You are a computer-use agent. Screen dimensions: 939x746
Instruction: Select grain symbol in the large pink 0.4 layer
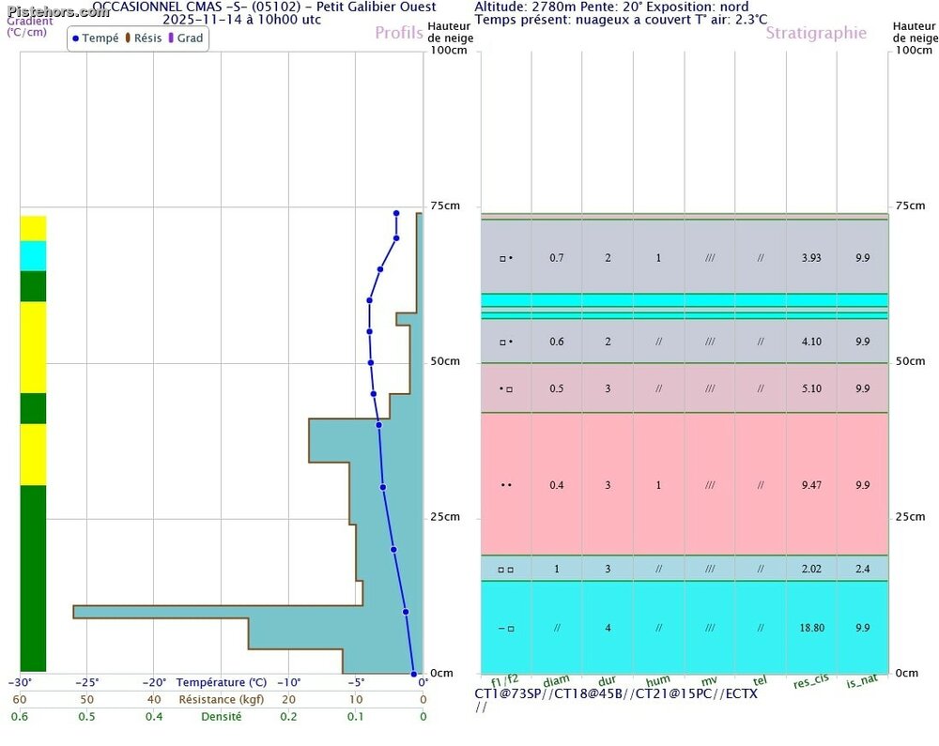click(x=506, y=485)
